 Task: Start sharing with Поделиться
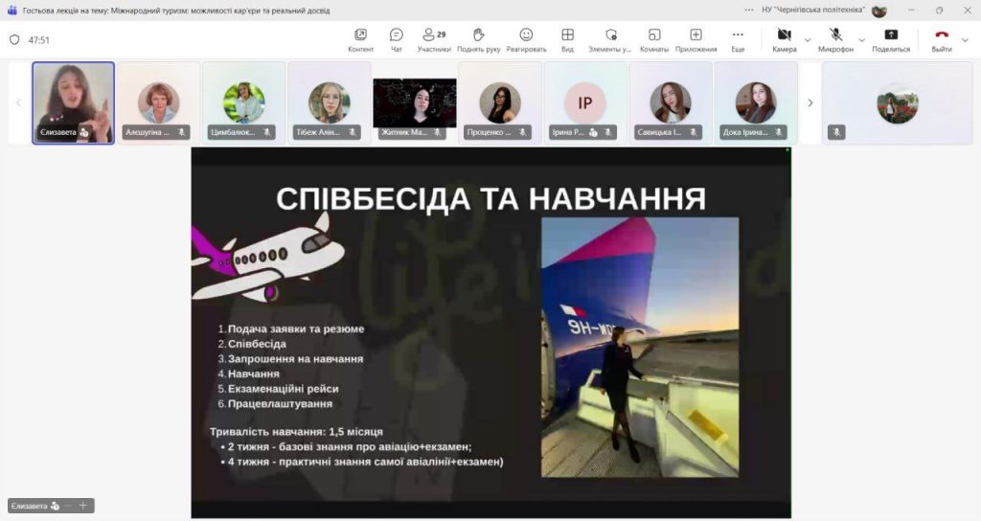pos(891,39)
